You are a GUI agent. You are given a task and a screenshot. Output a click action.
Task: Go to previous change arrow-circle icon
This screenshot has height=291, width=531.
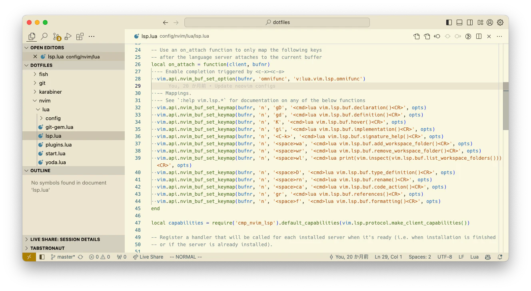437,36
